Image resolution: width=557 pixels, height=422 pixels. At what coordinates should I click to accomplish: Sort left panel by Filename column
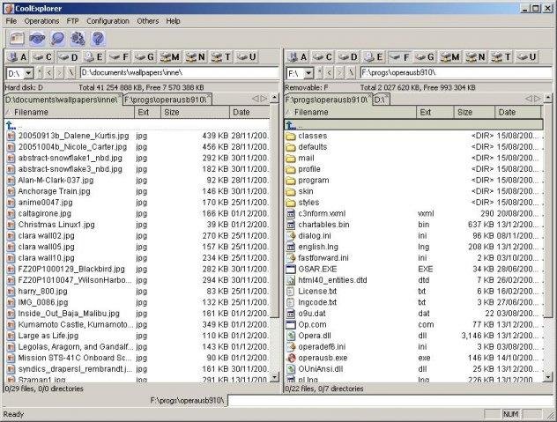pos(70,112)
